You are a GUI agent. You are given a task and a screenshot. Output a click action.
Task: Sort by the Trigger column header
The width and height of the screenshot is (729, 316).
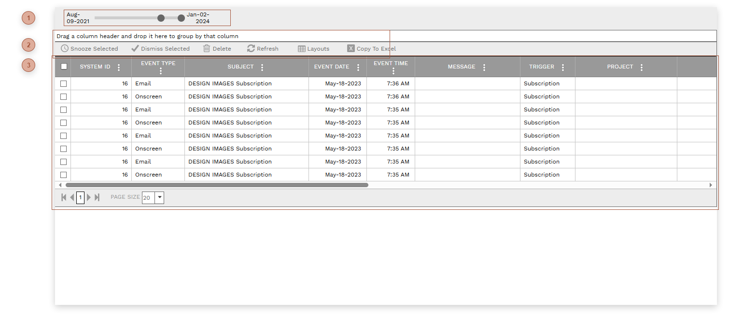click(x=541, y=67)
